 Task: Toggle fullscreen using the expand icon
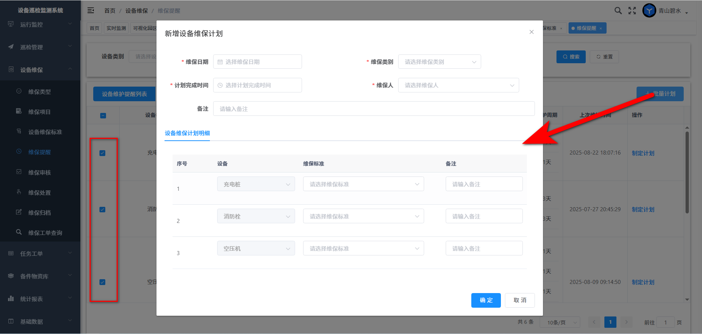(x=632, y=11)
